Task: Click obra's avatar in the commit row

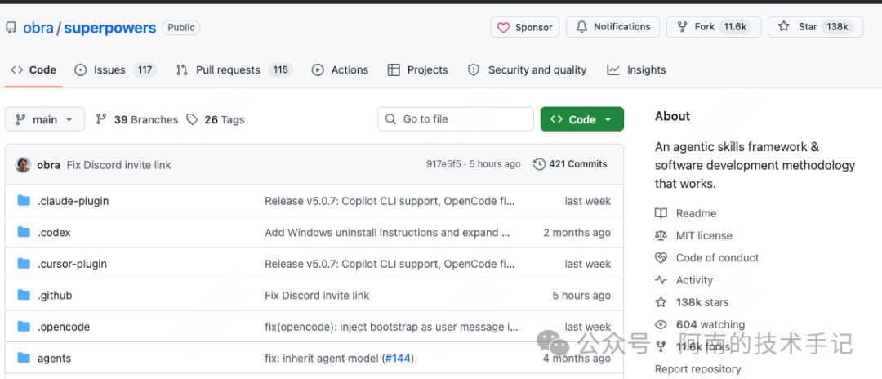Action: click(x=23, y=165)
